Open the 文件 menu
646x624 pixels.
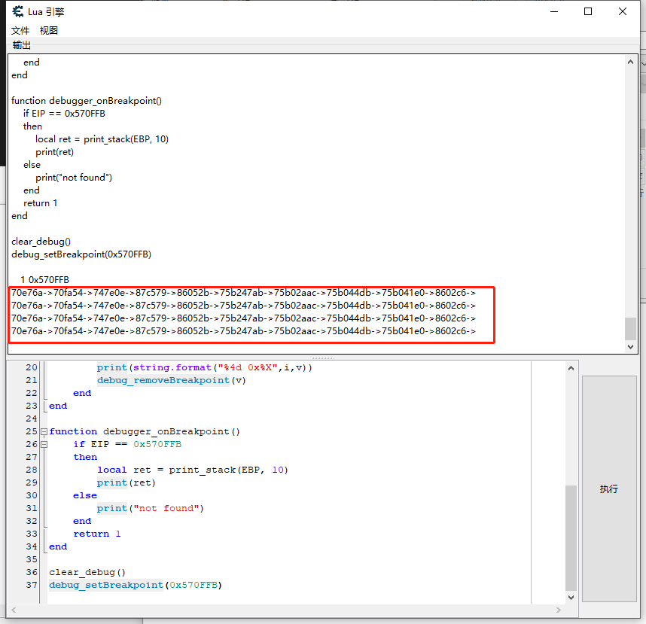click(x=20, y=31)
